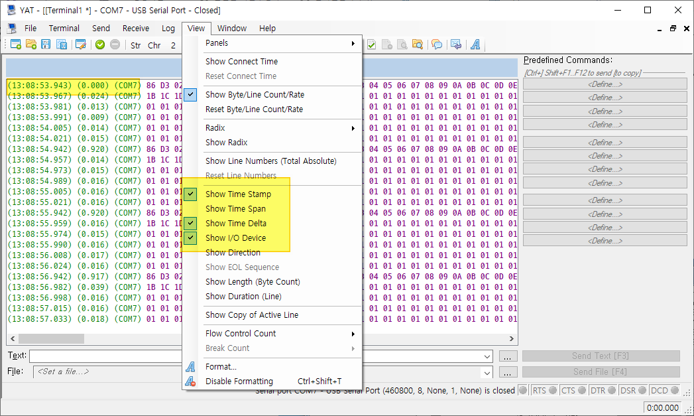Click the scrollbar right arrow
Screen dimensions: 694x416
pyautogui.click(x=512, y=338)
